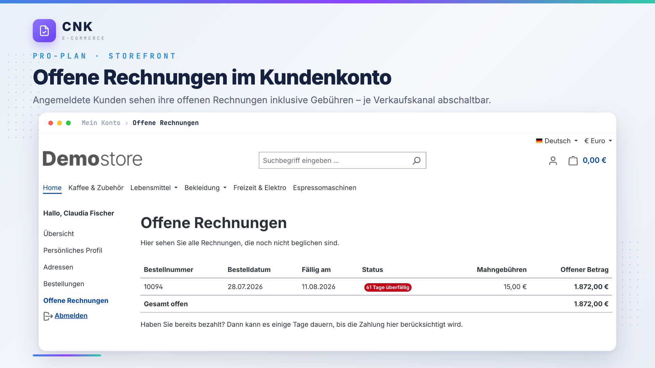The width and height of the screenshot is (655, 368).
Task: Open Adressen in account sidebar
Action: pyautogui.click(x=58, y=267)
